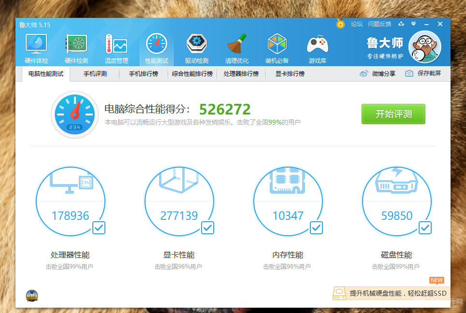Click the 鲁大师 5.15 window title
The width and height of the screenshot is (466, 313).
(x=35, y=25)
